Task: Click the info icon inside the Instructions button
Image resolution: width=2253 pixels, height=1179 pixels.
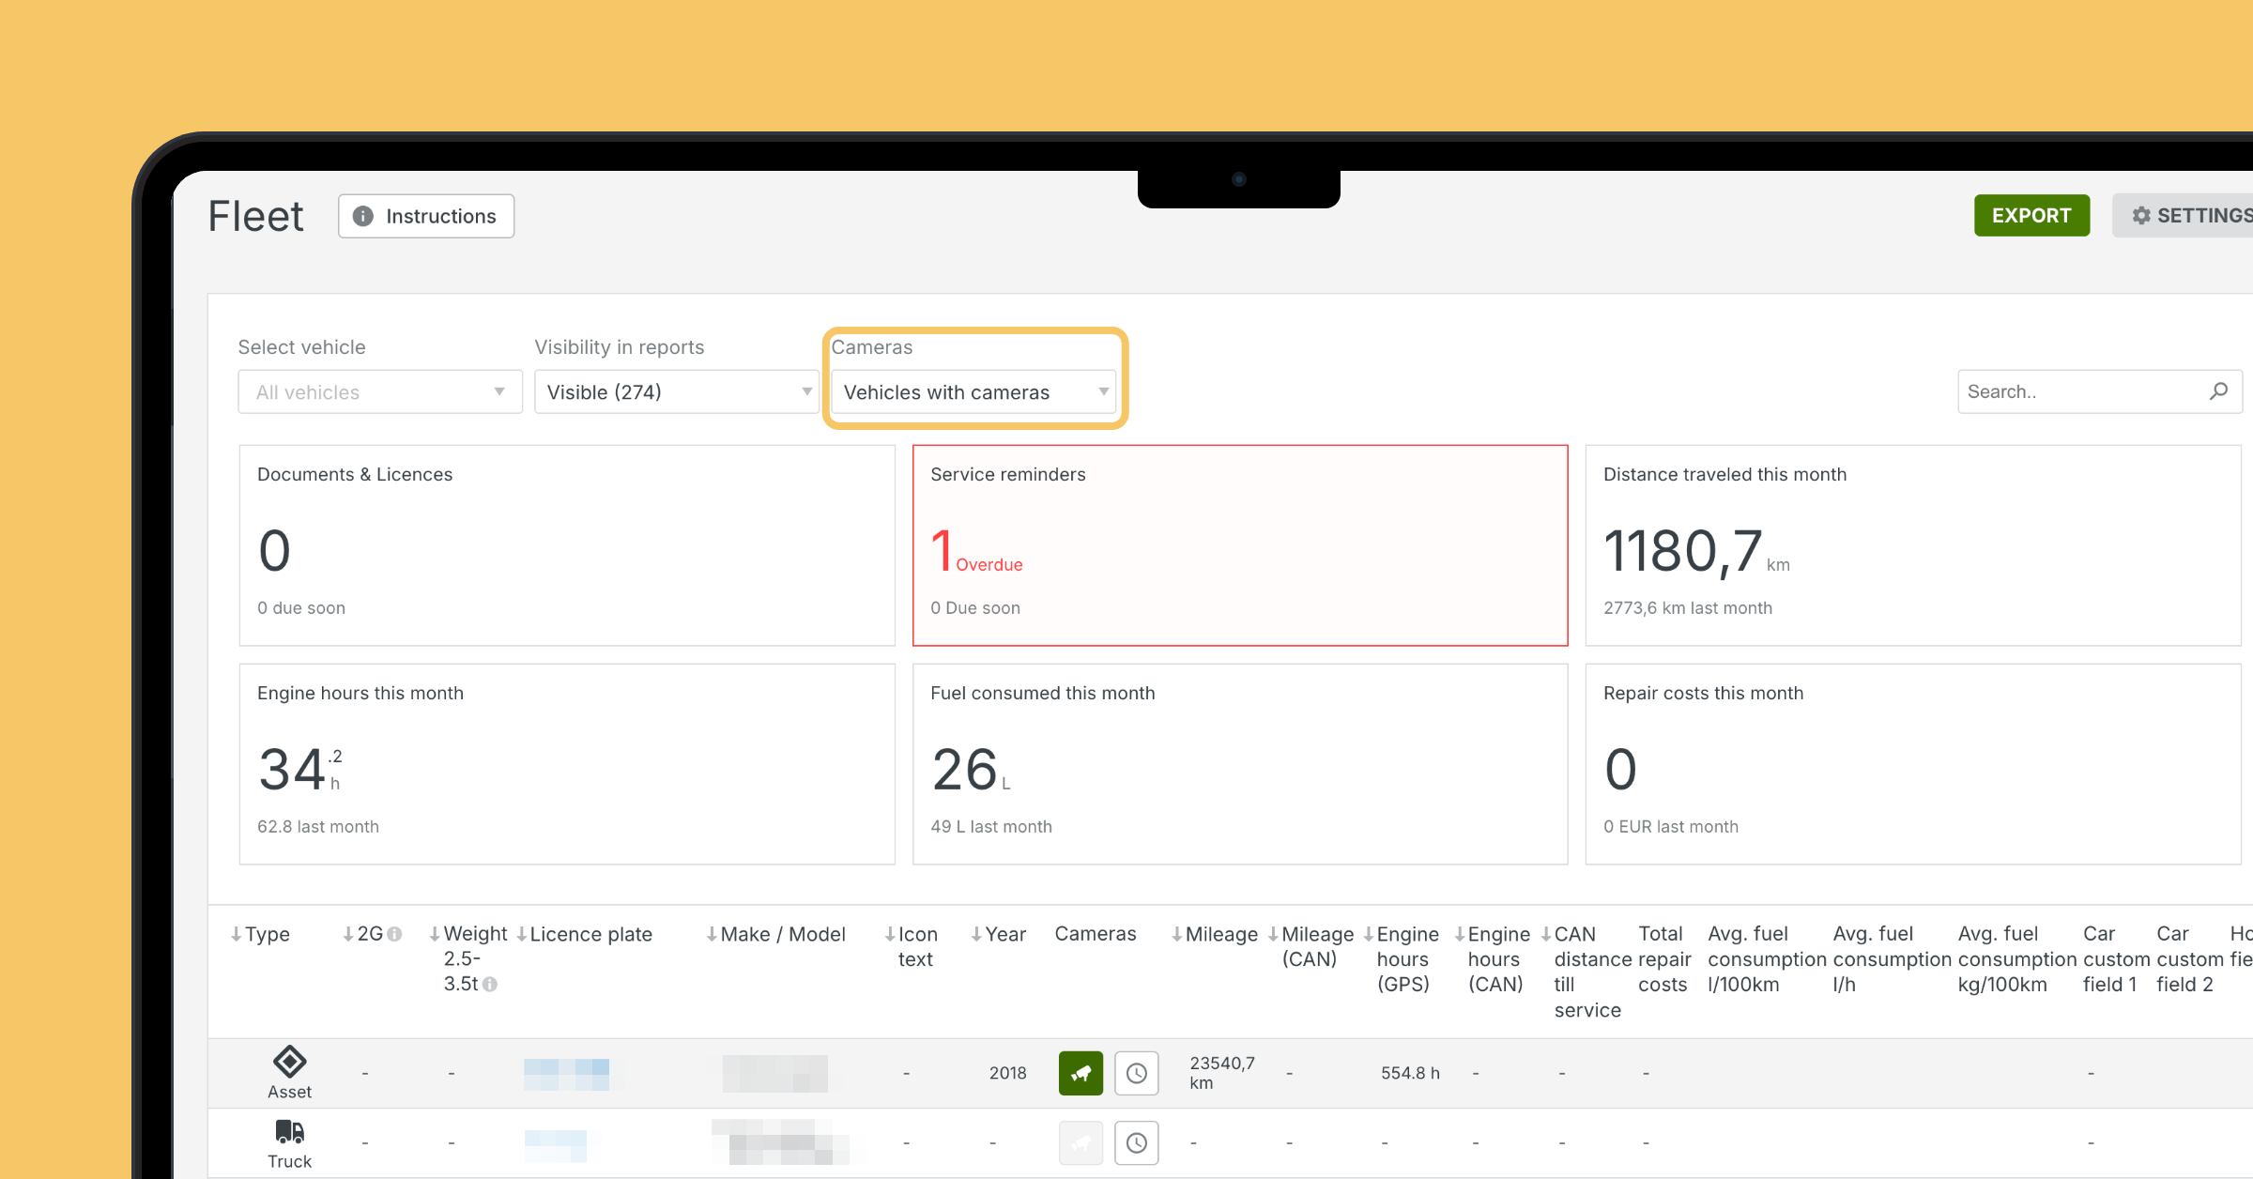Action: coord(362,216)
